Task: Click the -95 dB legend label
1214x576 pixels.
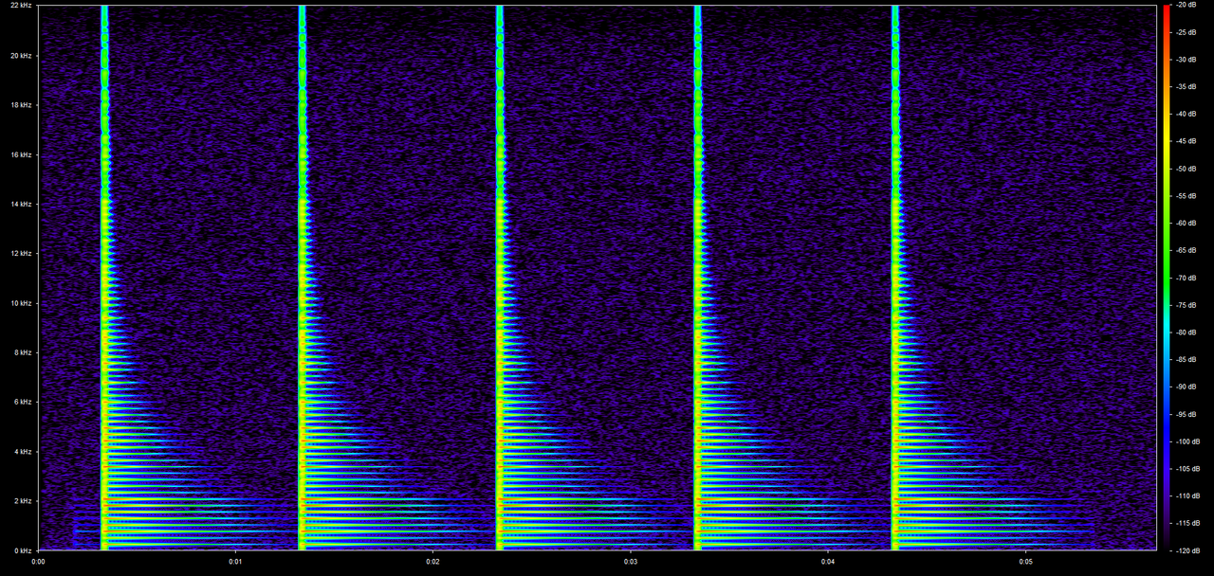Action: 1186,414
